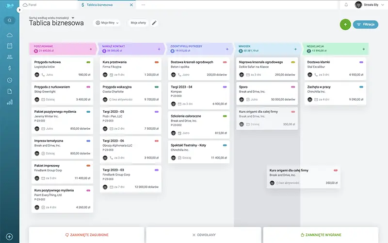Open the search icon in sidebar
The image size is (388, 243).
click(9, 20)
